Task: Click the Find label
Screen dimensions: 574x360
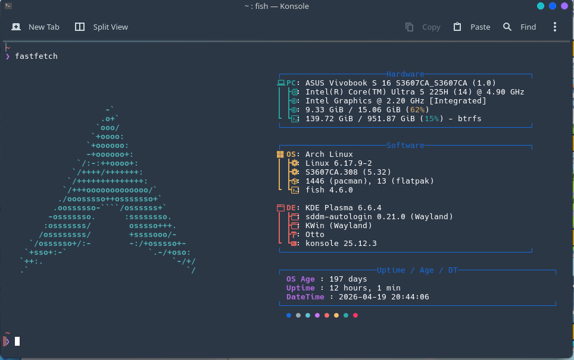Action: tap(528, 27)
